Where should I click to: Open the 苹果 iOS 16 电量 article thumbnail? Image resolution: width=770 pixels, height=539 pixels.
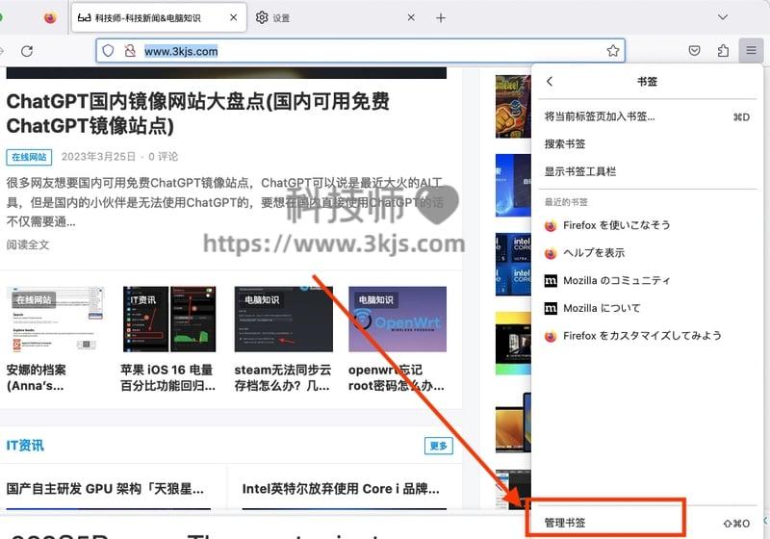pos(169,320)
